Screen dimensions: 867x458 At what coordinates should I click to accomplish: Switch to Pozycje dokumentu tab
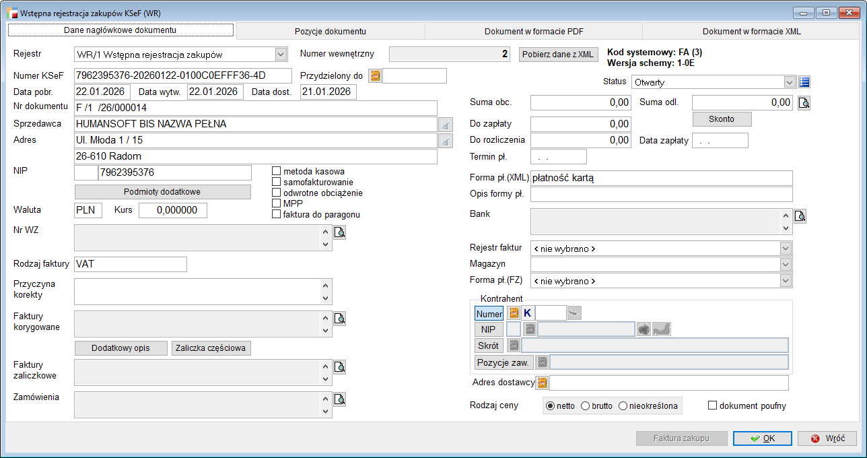click(330, 31)
